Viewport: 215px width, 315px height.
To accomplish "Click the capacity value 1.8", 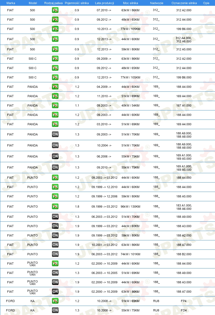I will 77,207.
